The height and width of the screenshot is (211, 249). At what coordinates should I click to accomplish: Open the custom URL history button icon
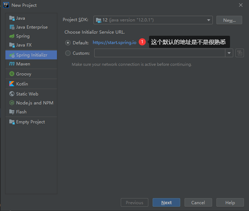pos(240,53)
